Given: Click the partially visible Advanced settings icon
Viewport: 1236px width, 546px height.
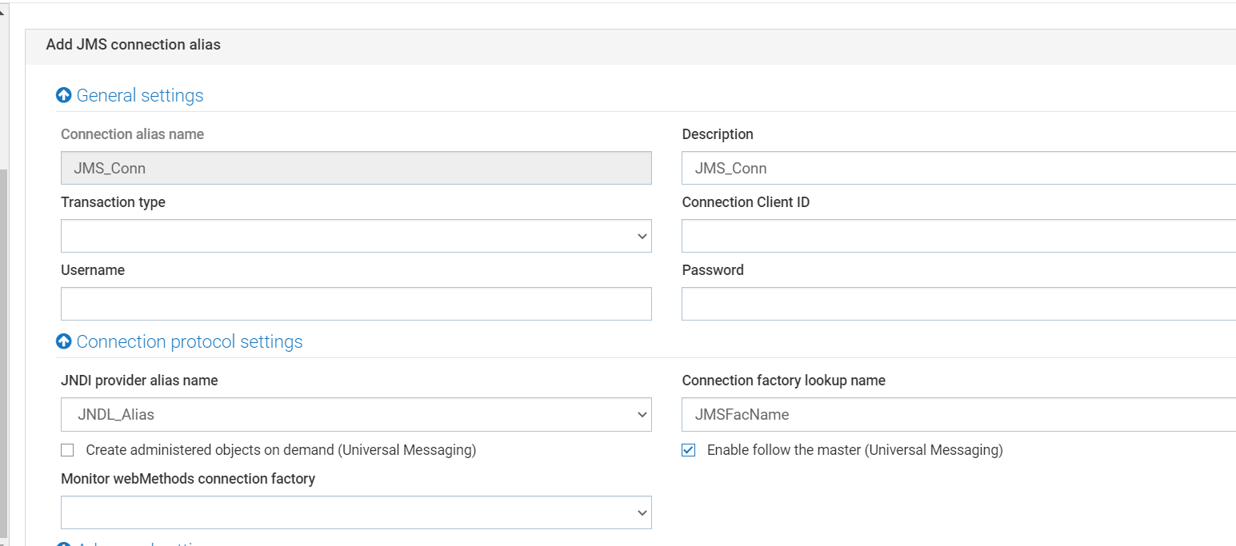Looking at the screenshot, I should click(64, 543).
